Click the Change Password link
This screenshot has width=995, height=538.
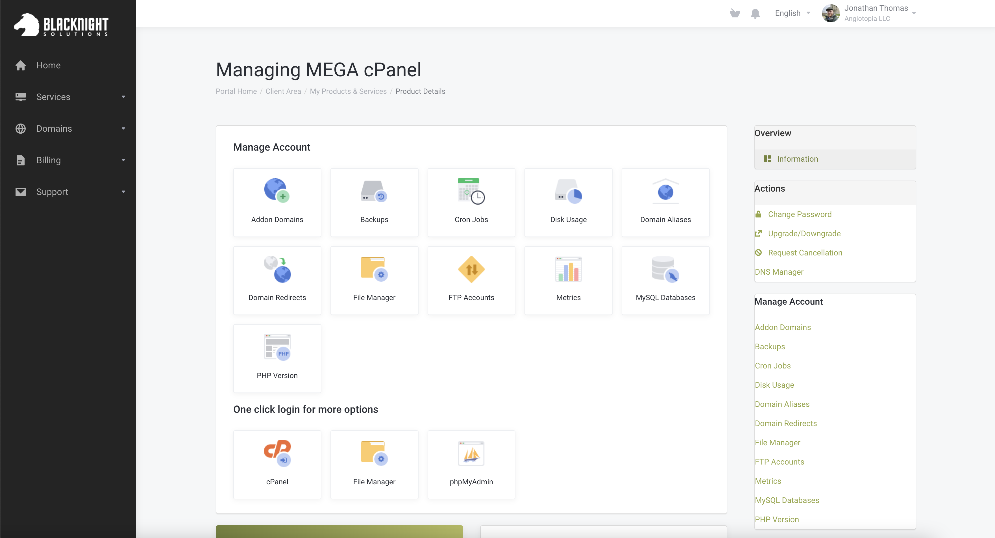tap(800, 214)
